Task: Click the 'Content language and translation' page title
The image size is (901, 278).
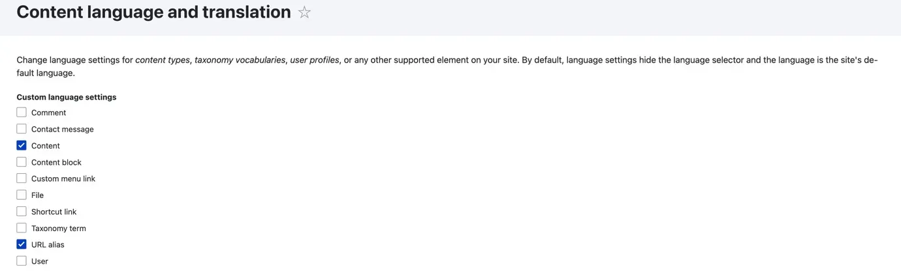Action: (x=153, y=12)
